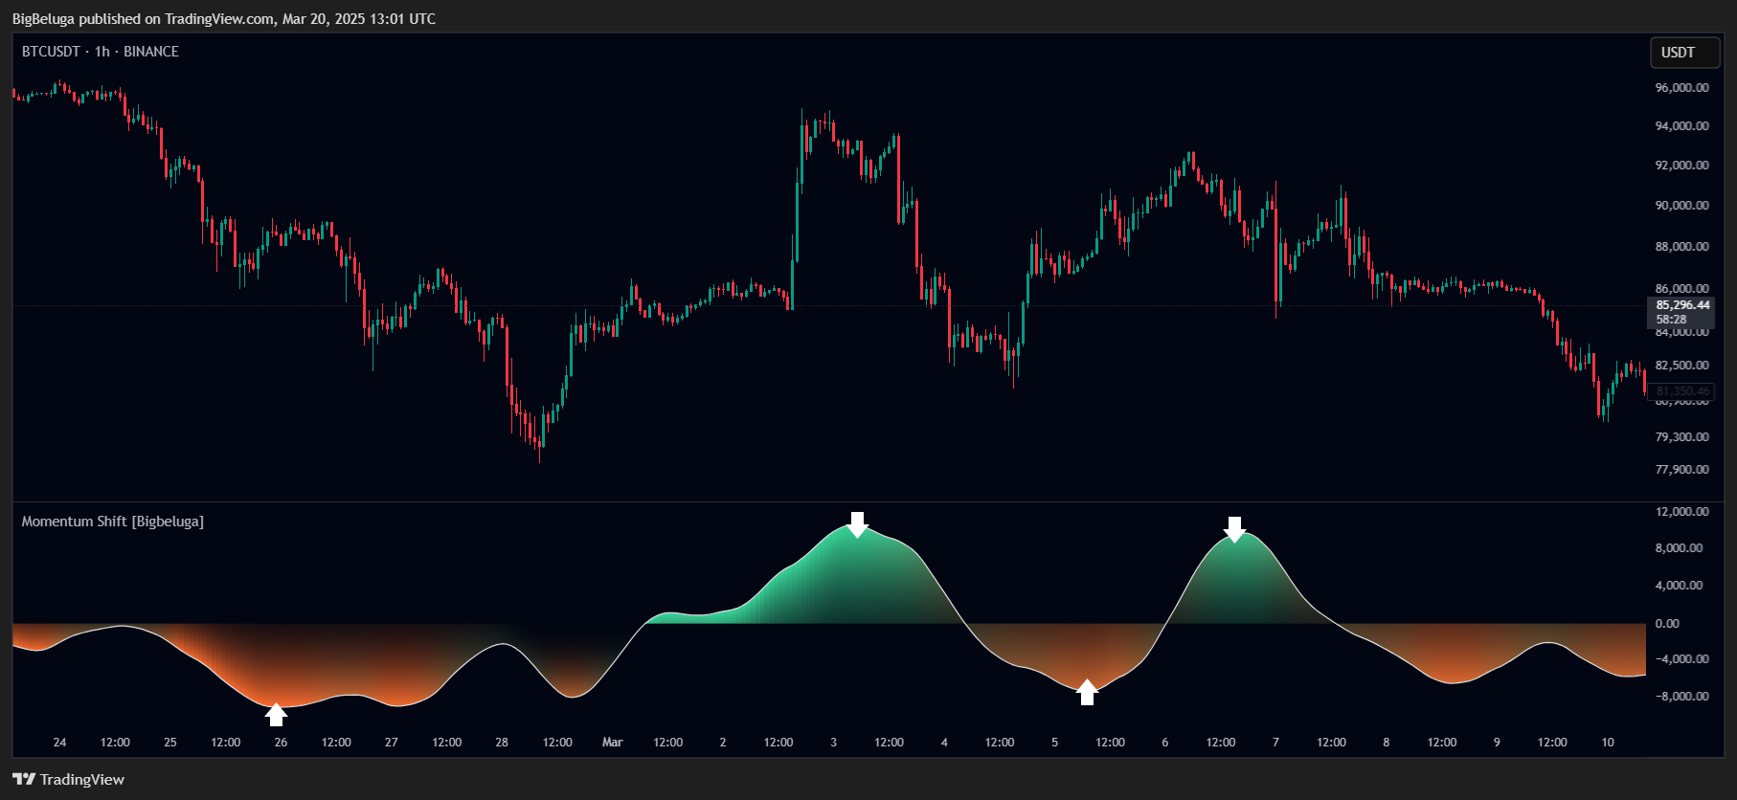The height and width of the screenshot is (800, 1737).
Task: Click the 86,000.00 price scale label
Action: pyautogui.click(x=1682, y=289)
